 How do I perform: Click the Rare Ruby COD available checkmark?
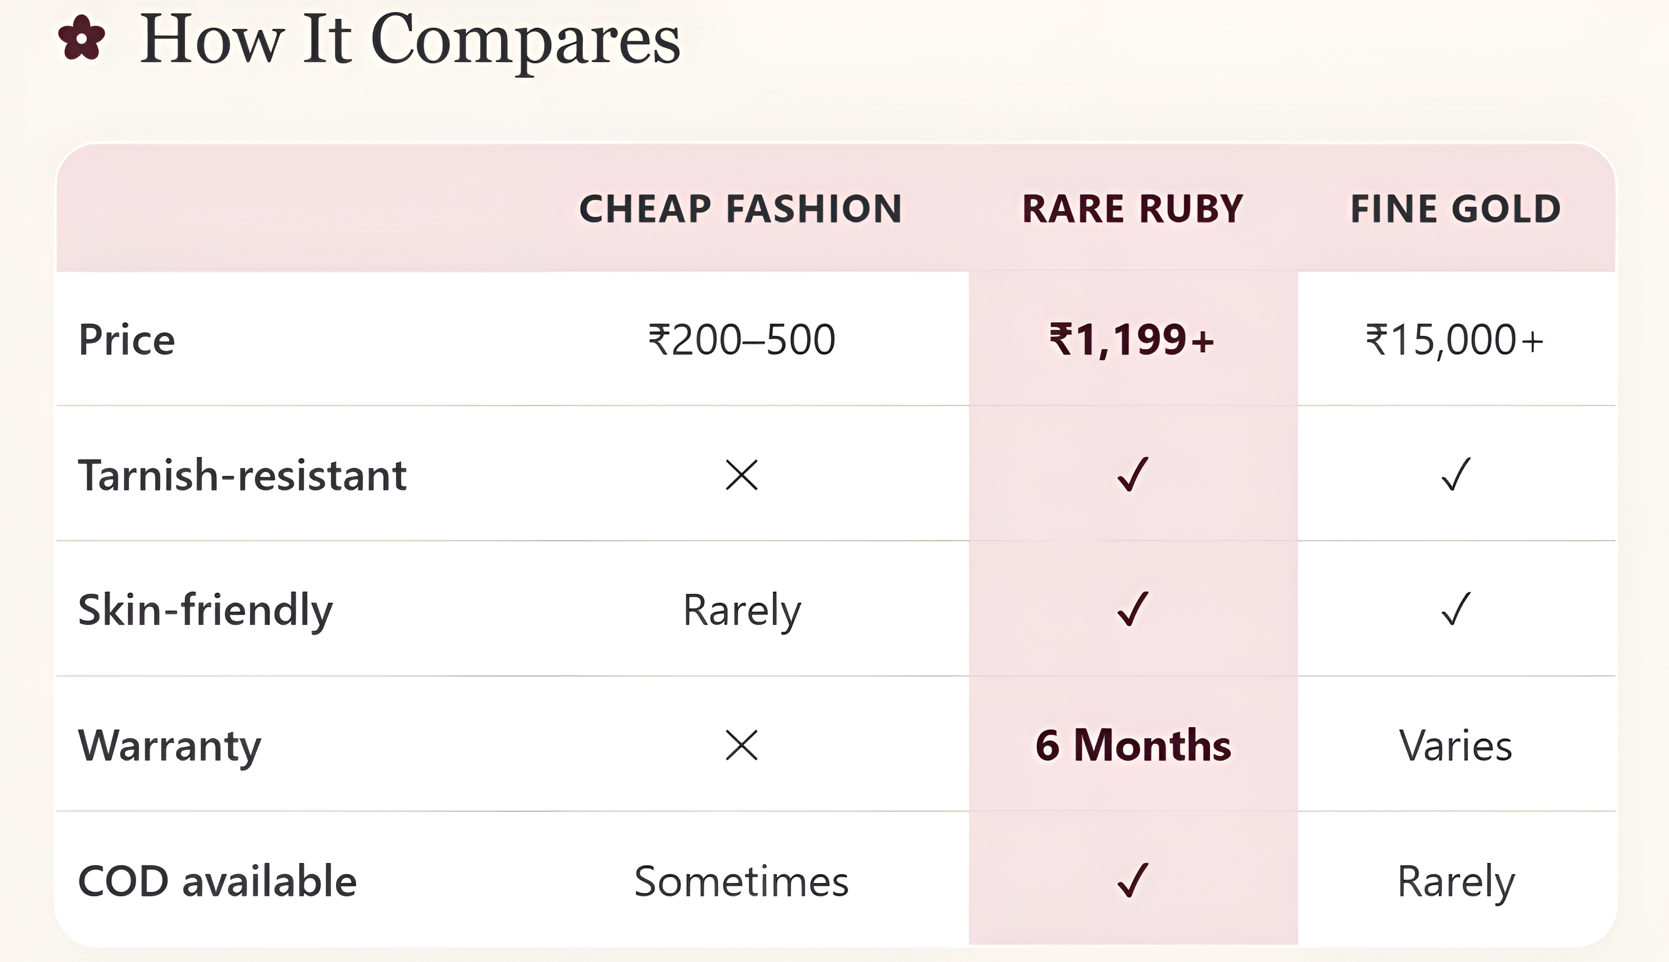tap(1133, 880)
